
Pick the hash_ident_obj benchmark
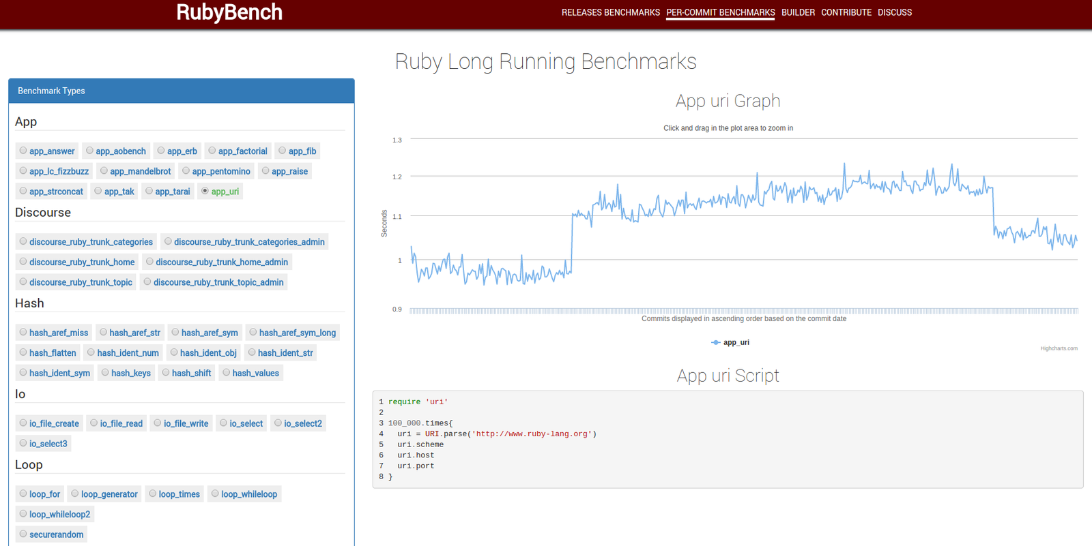(x=203, y=353)
